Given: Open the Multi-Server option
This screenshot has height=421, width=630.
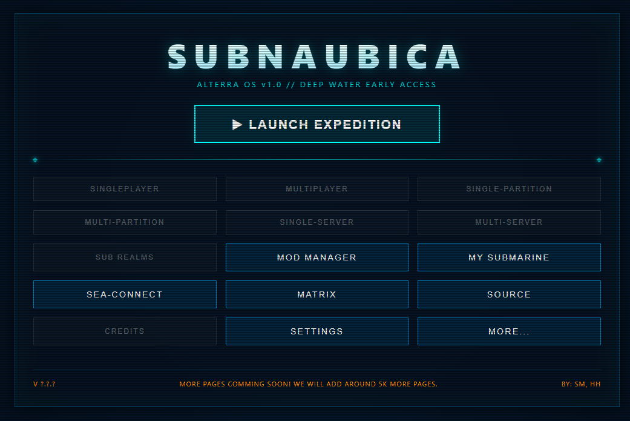Looking at the screenshot, I should point(509,222).
